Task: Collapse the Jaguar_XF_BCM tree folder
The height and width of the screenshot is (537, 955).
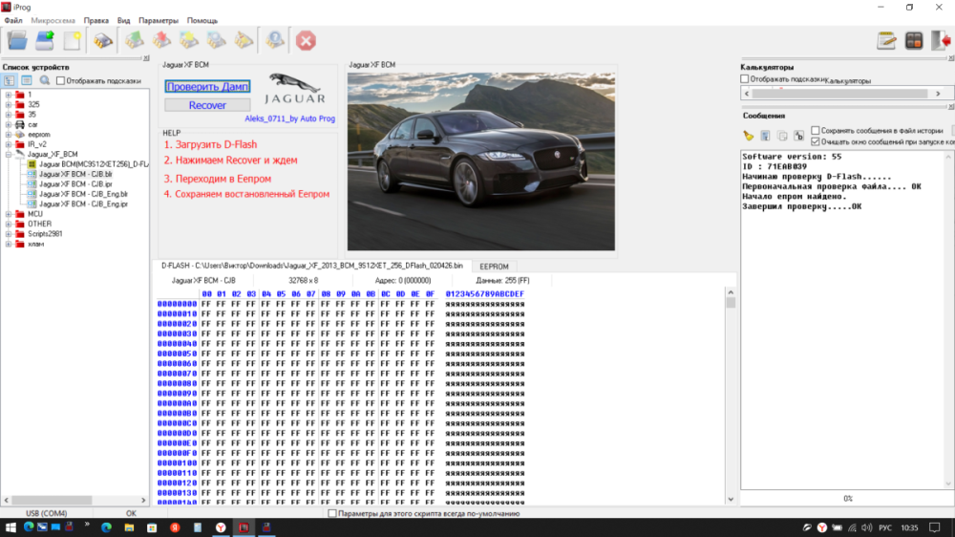Action: (x=9, y=154)
